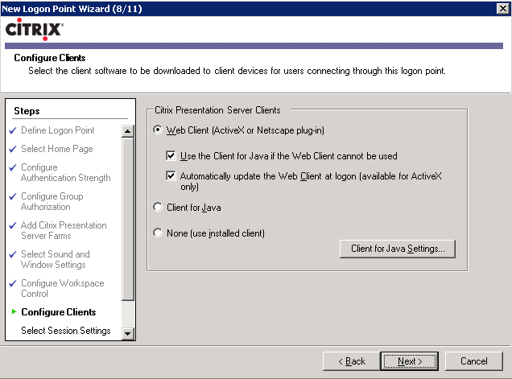The image size is (512, 379).
Task: Close the wizard window with X
Action: click(503, 9)
